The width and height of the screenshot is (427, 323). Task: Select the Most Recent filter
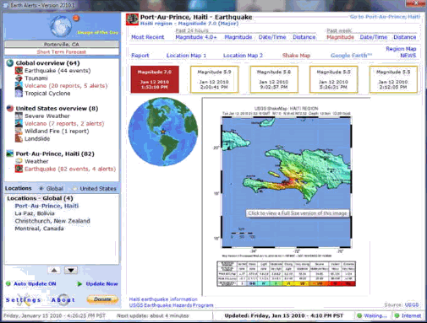[x=148, y=37]
